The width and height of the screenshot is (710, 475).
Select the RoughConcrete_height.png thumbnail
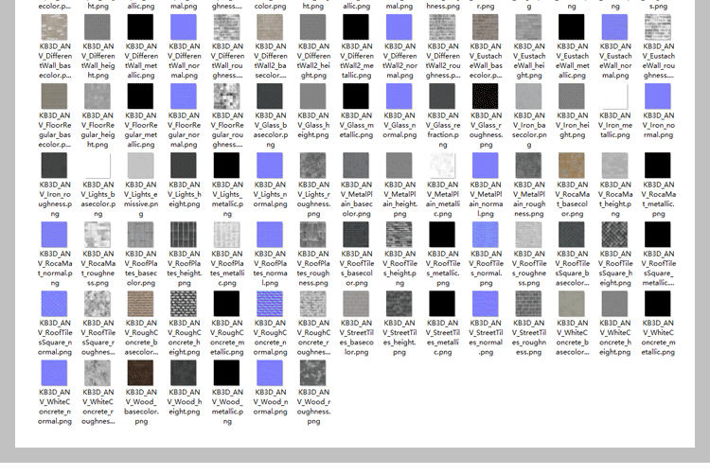(184, 304)
